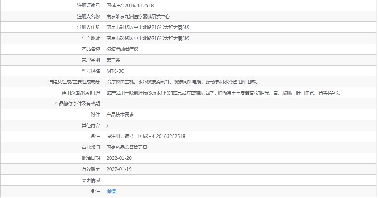
Task: Select registration number 国械注准20163012518
Action: (x=130, y=5)
